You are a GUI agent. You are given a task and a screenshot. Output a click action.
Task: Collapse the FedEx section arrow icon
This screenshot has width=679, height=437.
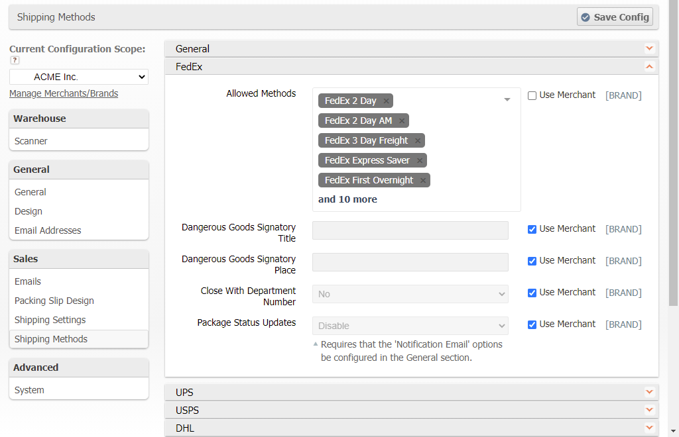click(649, 66)
